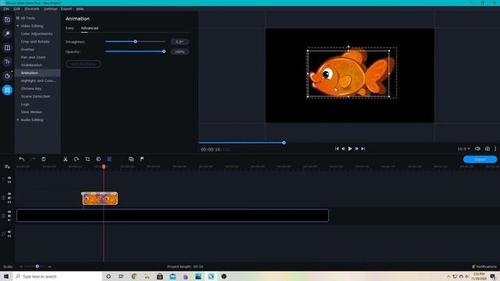Collapse the Video Editing tree section
The width and height of the screenshot is (500, 281).
click(x=18, y=26)
